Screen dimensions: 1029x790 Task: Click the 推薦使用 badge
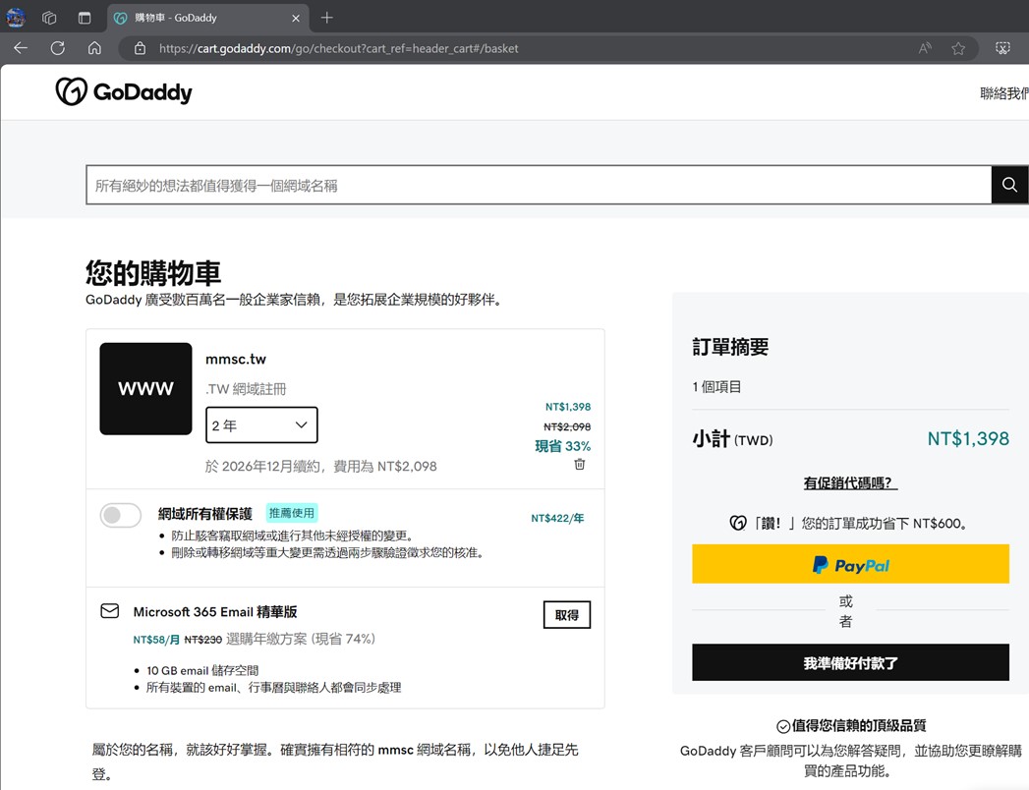pyautogui.click(x=292, y=513)
